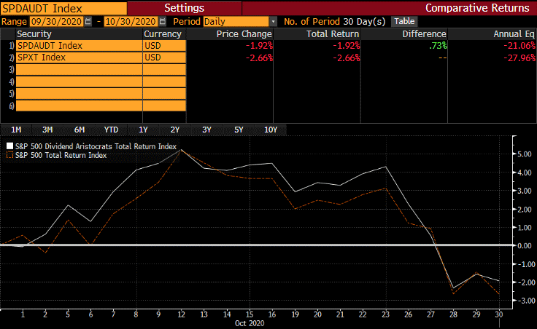Select the Comparative Returns header tab
537x329 pixels.
[x=477, y=8]
